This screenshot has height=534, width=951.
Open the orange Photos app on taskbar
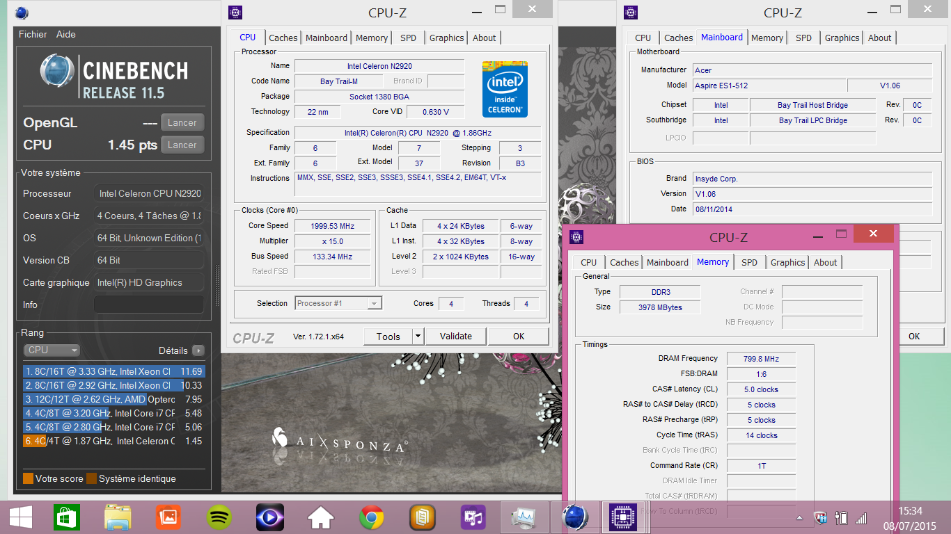click(168, 517)
